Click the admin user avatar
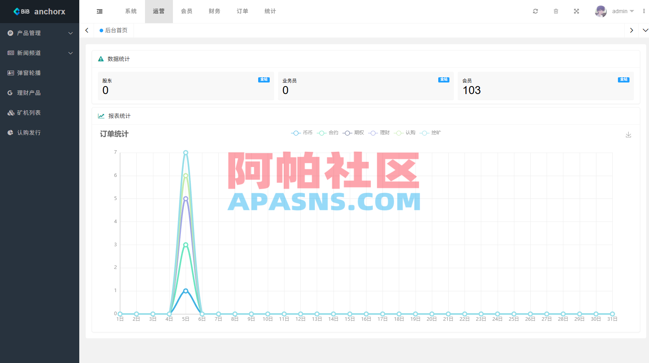The image size is (649, 363). point(601,11)
